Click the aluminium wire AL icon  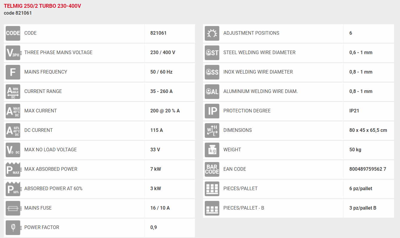coord(212,91)
